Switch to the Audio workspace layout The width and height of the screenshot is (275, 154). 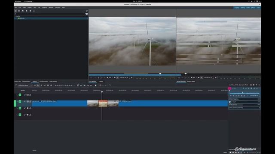(x=248, y=8)
